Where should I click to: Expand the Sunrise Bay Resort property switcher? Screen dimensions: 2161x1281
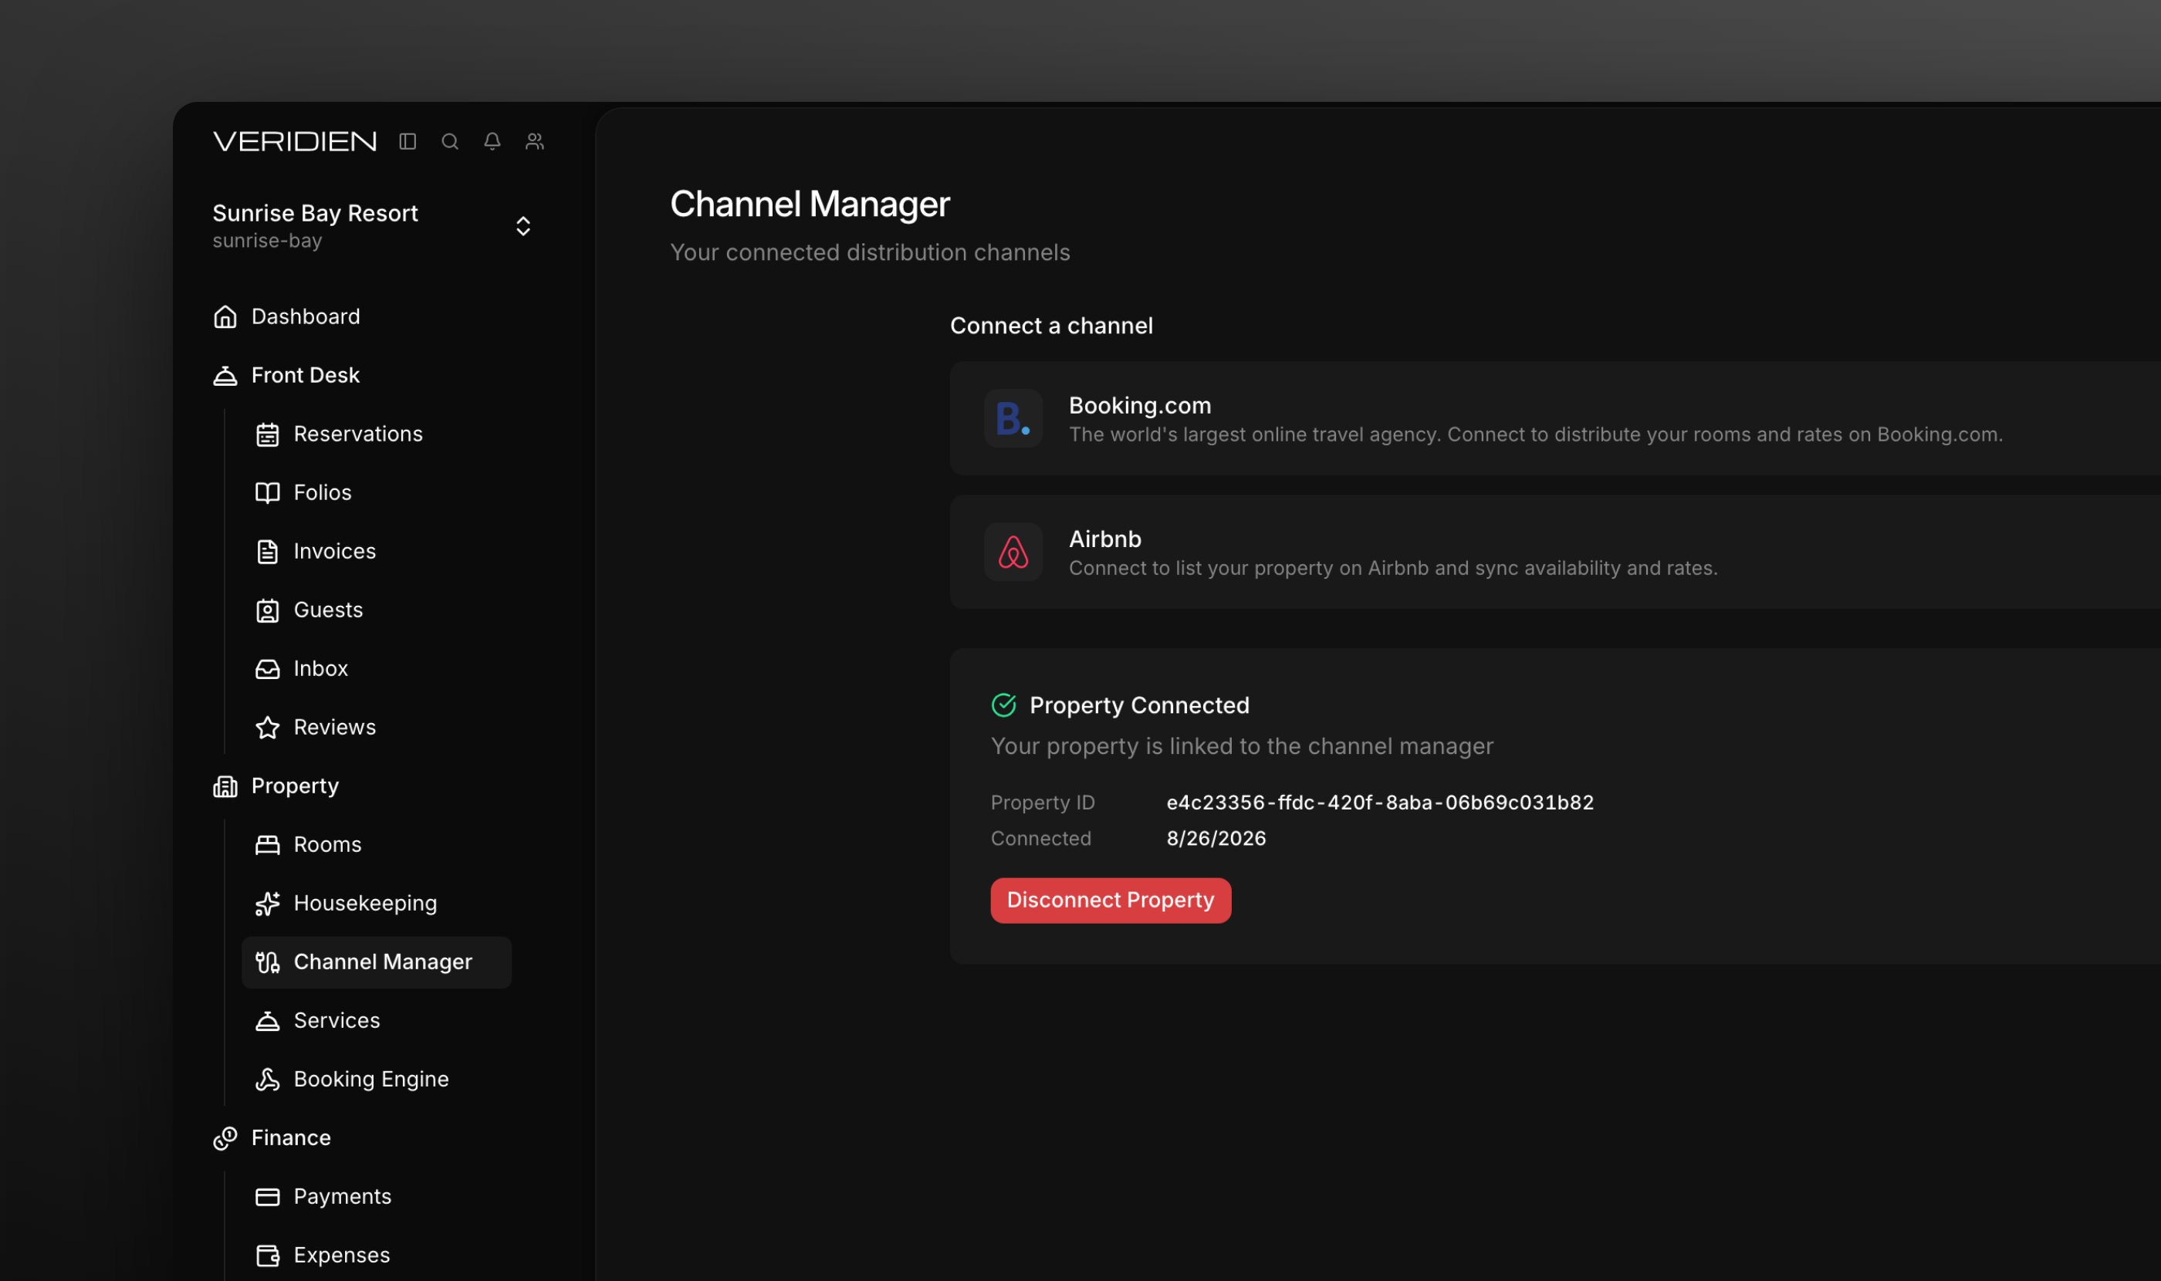523,225
